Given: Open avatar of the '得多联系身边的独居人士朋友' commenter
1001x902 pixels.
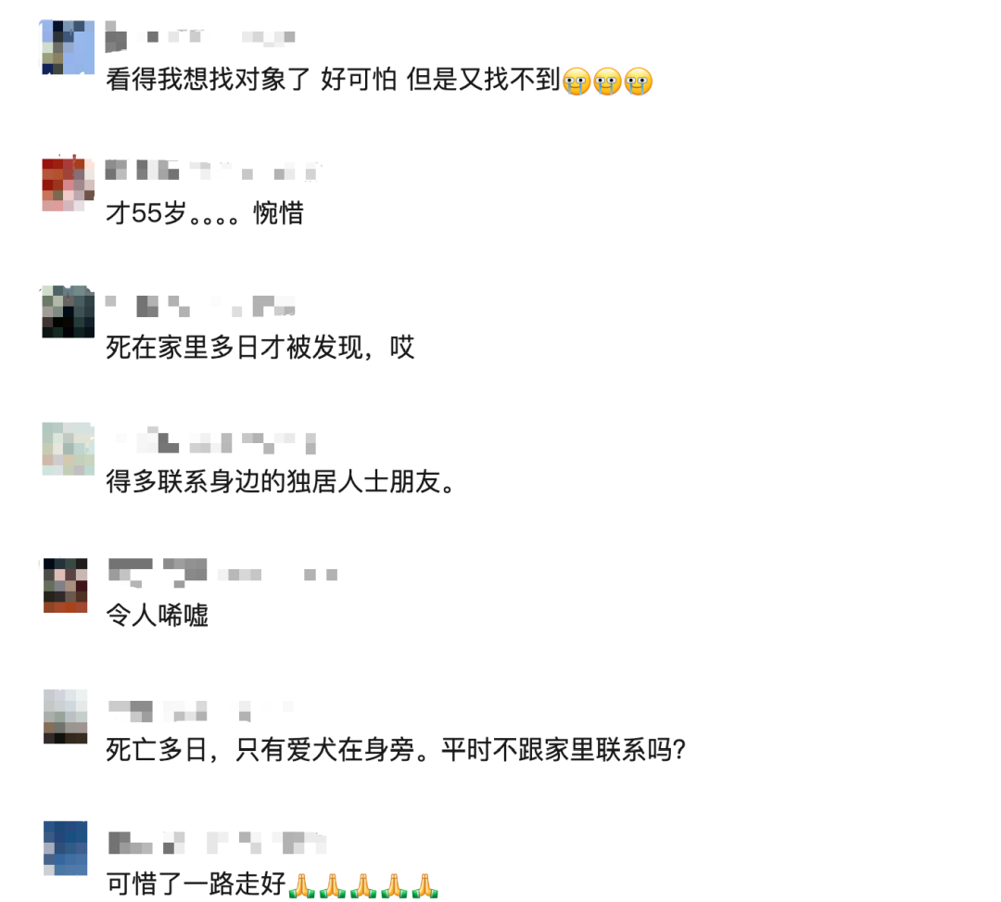Looking at the screenshot, I should pos(68,448).
